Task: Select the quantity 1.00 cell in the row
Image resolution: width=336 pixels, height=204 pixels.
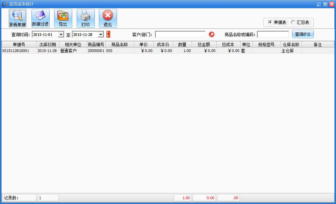Action: pos(182,51)
